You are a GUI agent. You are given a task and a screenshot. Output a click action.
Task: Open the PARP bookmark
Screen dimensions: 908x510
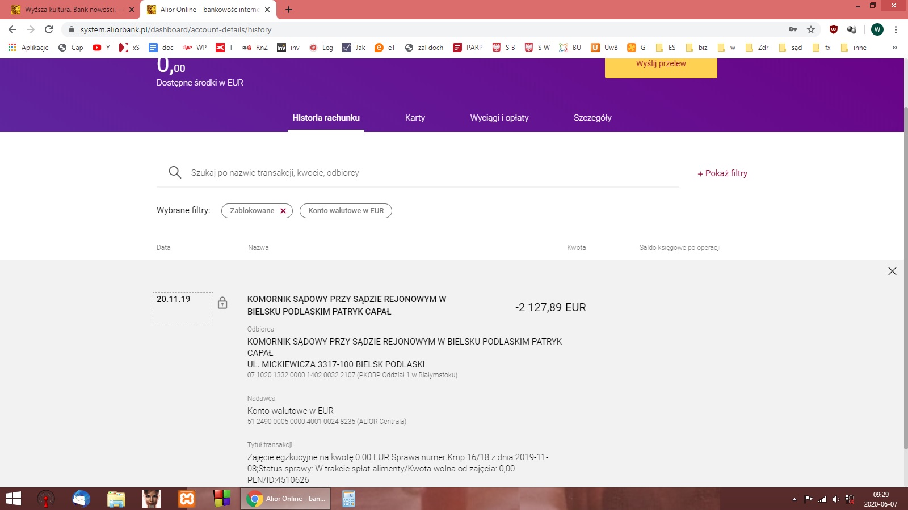pos(468,48)
